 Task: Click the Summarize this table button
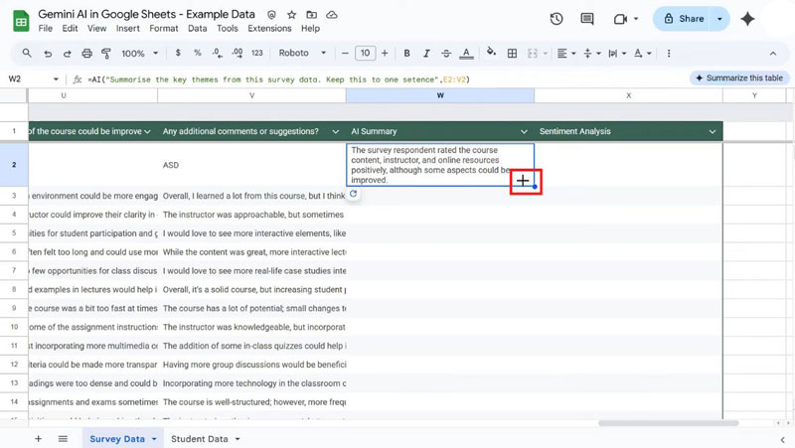click(738, 77)
